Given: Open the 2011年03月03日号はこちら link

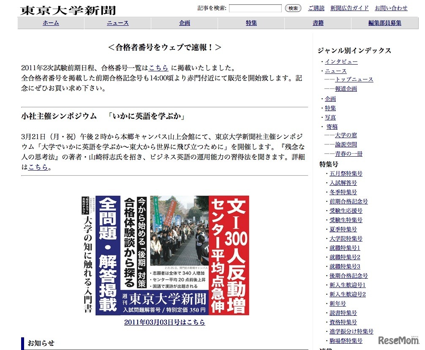Looking at the screenshot, I should [x=164, y=322].
